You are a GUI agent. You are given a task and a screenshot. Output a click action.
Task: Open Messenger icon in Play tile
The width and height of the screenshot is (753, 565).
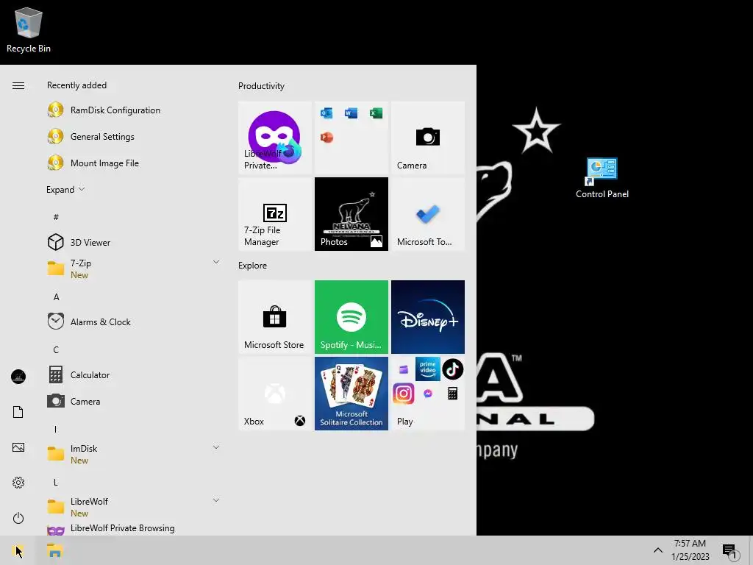pyautogui.click(x=428, y=394)
